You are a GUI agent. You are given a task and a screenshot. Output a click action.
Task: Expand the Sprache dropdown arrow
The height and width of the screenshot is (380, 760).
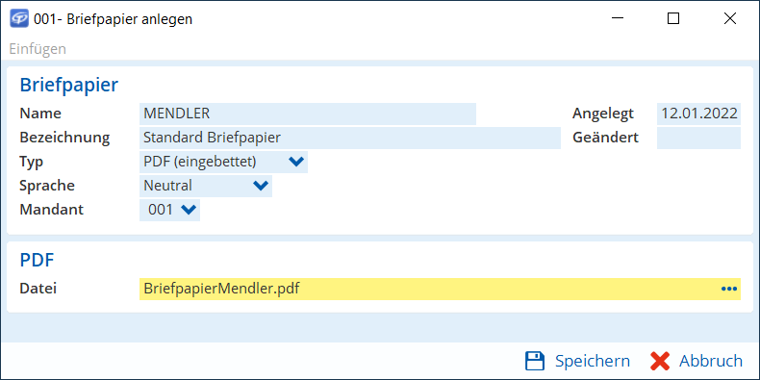[x=261, y=186]
